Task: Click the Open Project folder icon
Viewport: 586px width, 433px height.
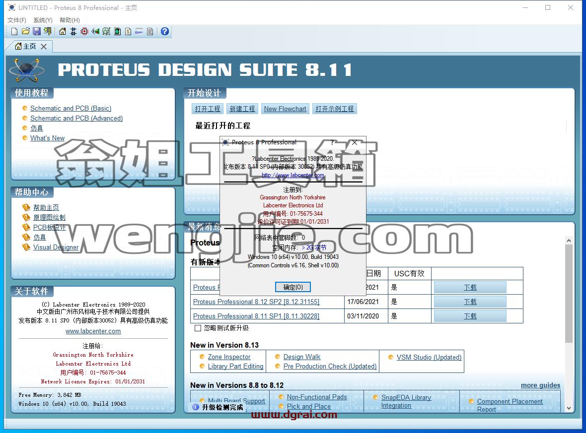Action: (x=25, y=31)
